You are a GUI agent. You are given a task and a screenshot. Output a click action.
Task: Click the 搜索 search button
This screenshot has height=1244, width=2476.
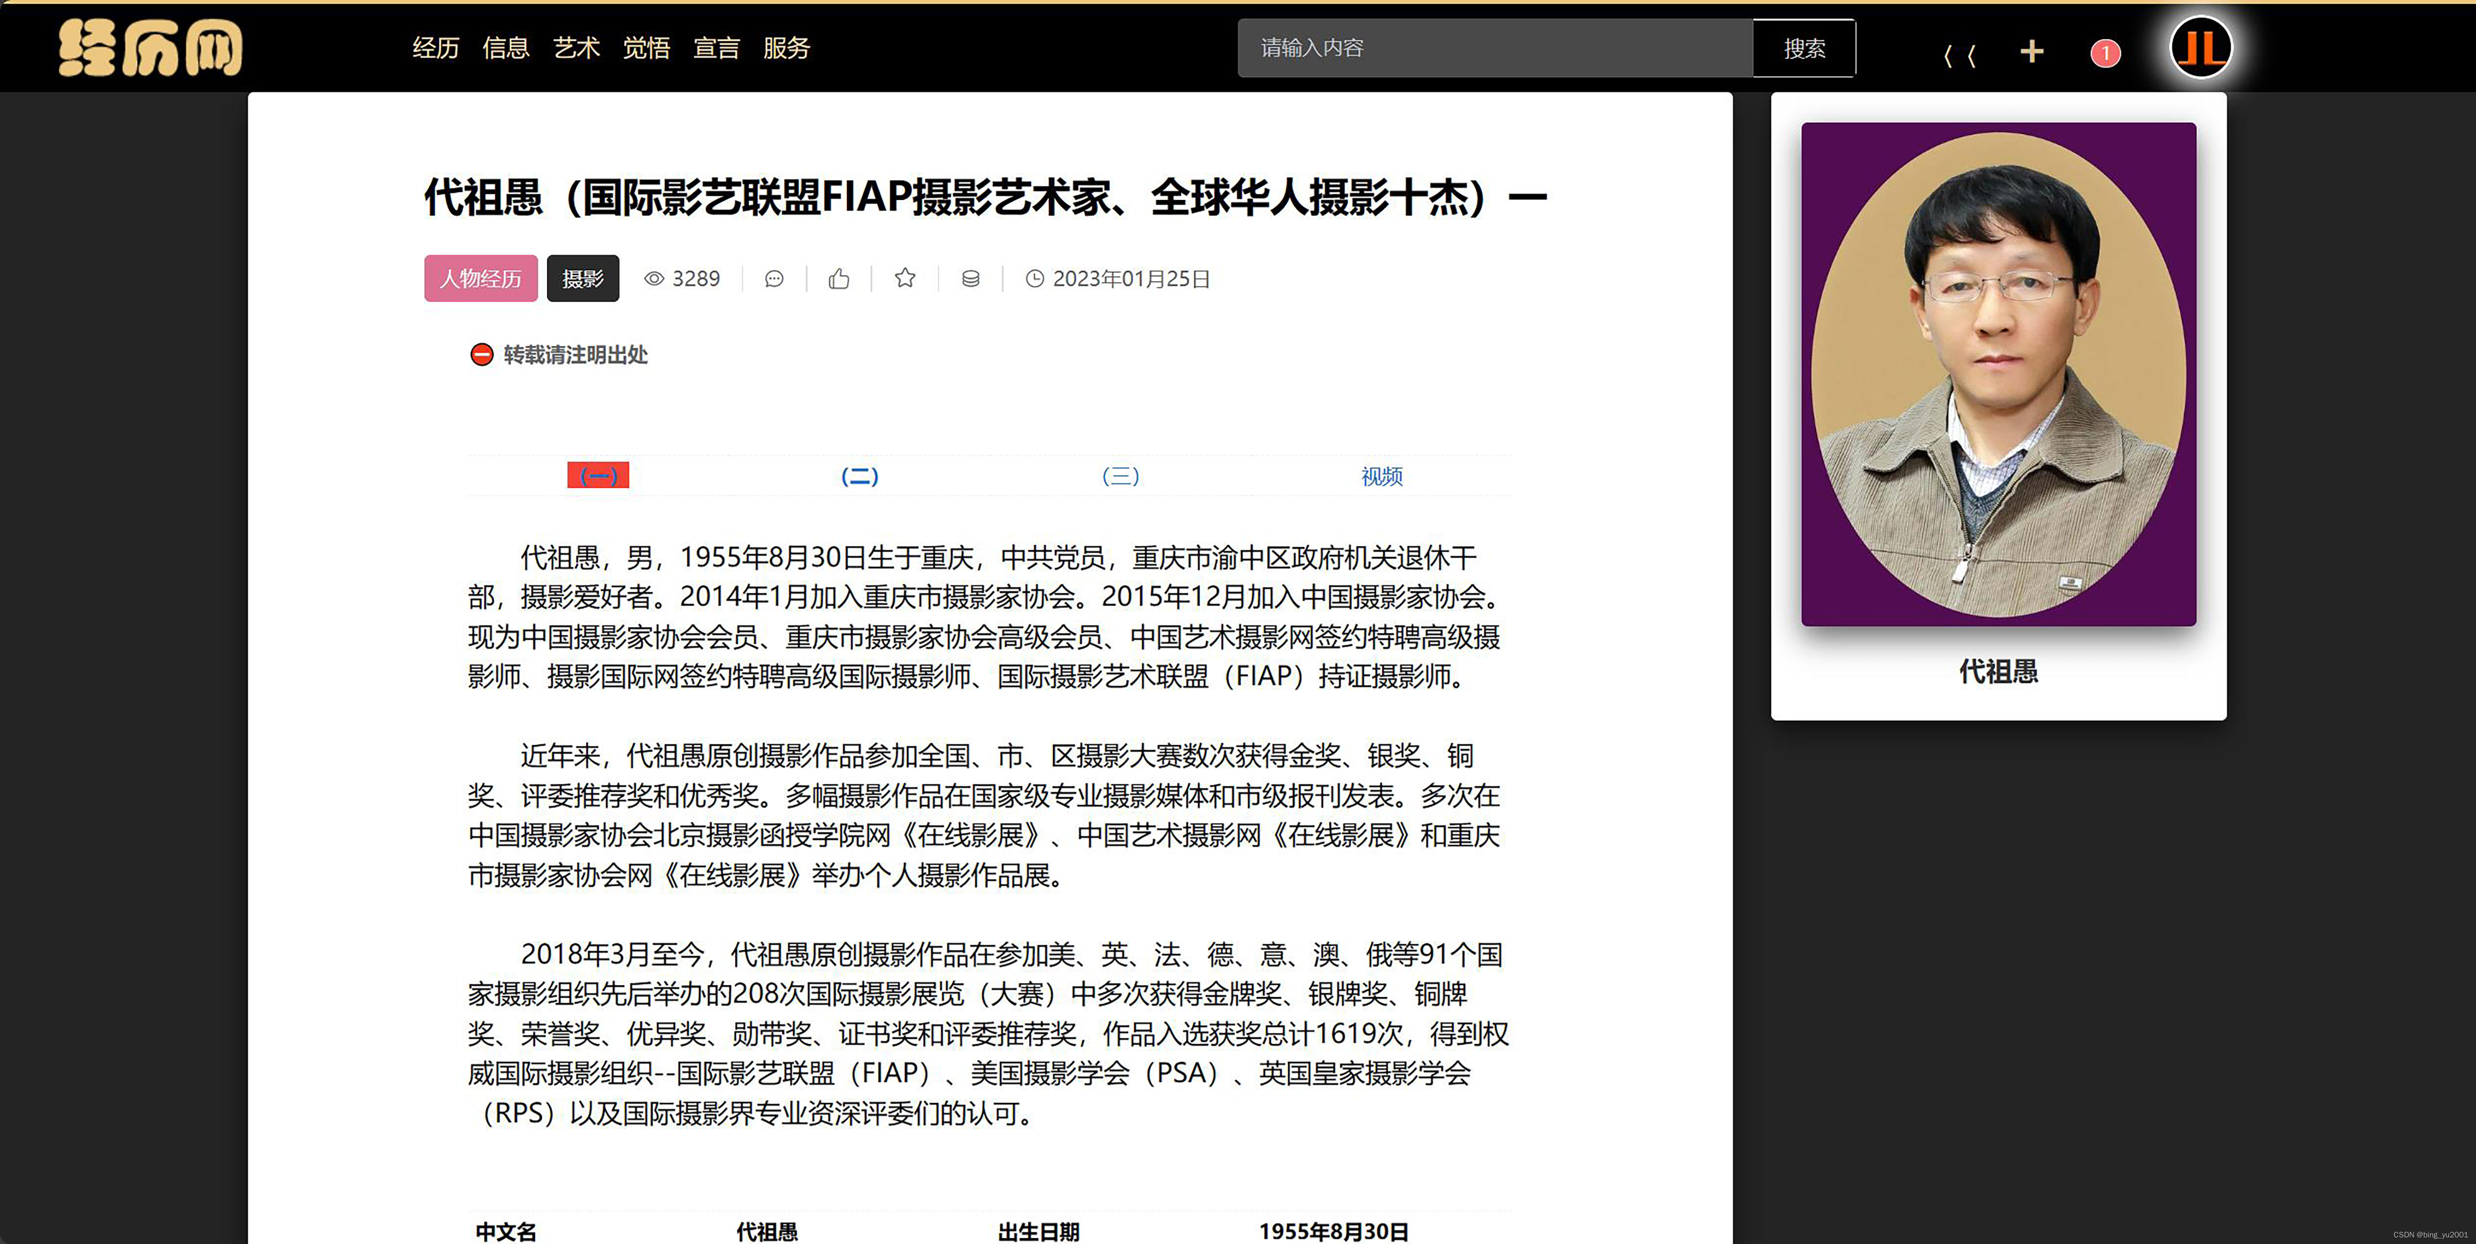point(1804,48)
